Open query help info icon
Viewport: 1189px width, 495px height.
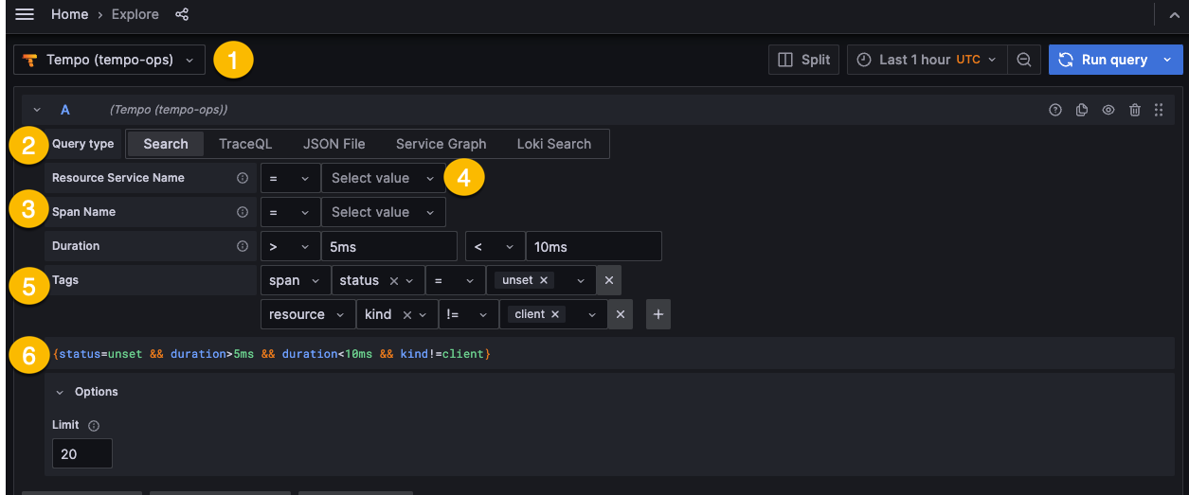[1055, 110]
